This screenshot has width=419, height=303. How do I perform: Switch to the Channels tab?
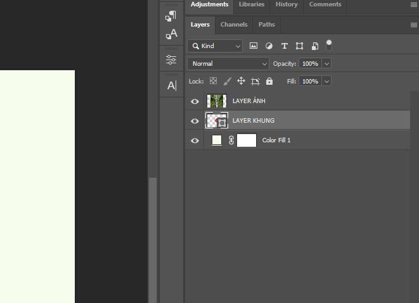pyautogui.click(x=234, y=25)
